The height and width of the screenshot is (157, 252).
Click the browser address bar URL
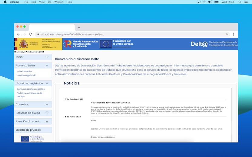[71, 34]
